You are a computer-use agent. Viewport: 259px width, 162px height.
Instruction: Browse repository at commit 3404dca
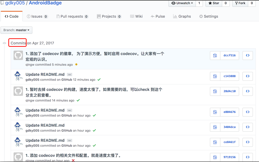(x=248, y=127)
